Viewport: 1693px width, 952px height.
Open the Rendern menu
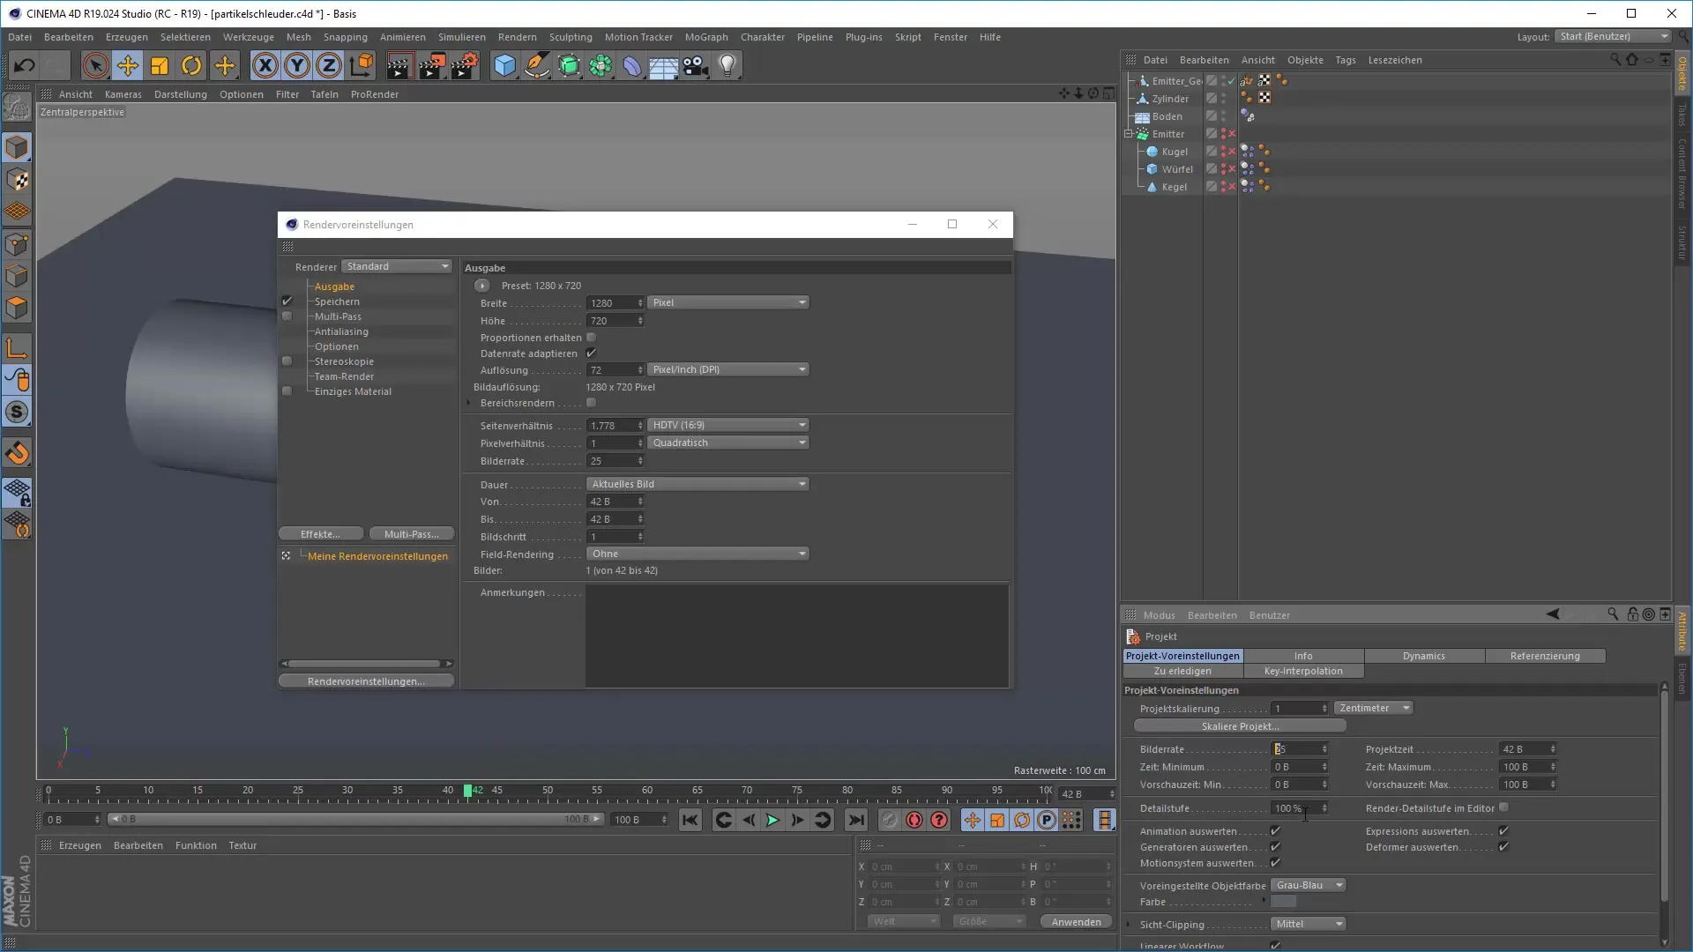click(517, 37)
